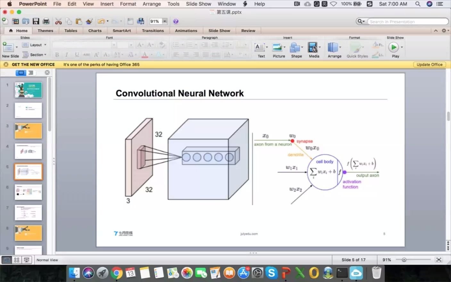The image size is (451, 282).
Task: Open the Animations ribbon tab
Action: click(x=186, y=31)
